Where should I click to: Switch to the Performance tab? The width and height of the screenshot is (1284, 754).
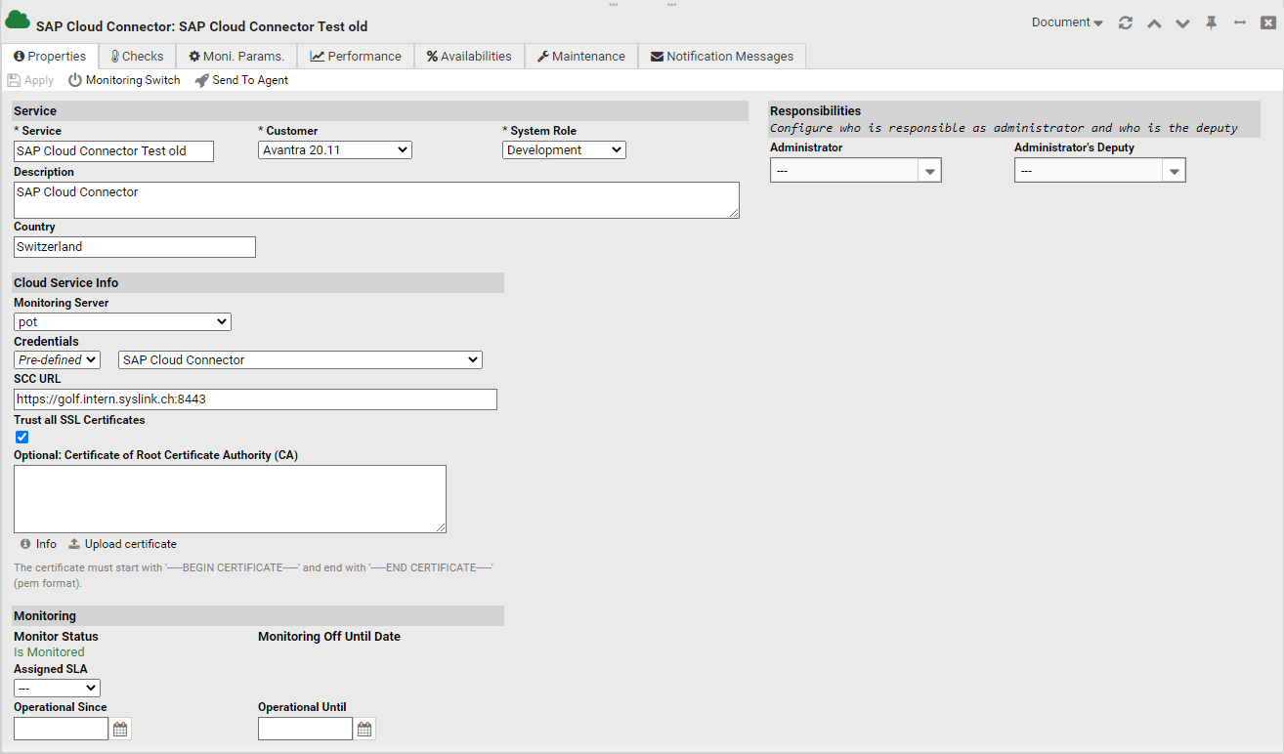[356, 57]
